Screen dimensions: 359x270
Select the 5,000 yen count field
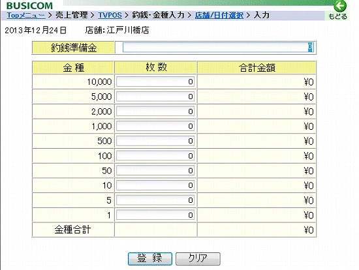click(155, 97)
